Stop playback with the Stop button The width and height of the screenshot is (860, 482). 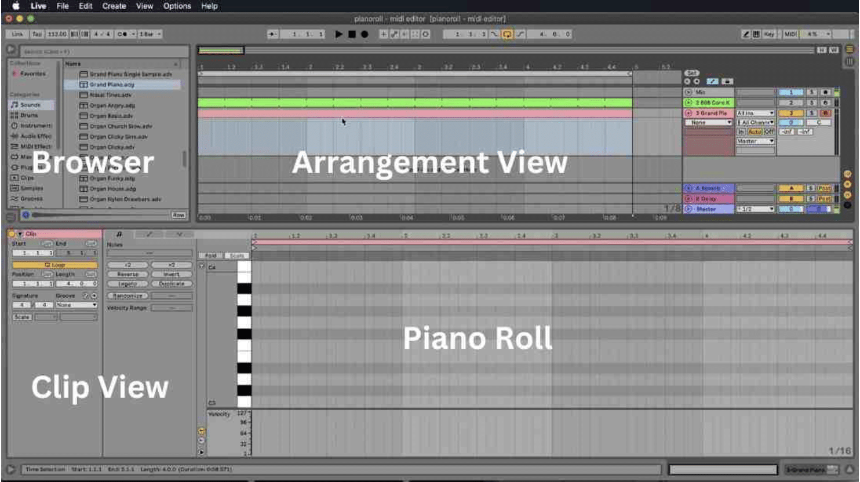tap(352, 34)
